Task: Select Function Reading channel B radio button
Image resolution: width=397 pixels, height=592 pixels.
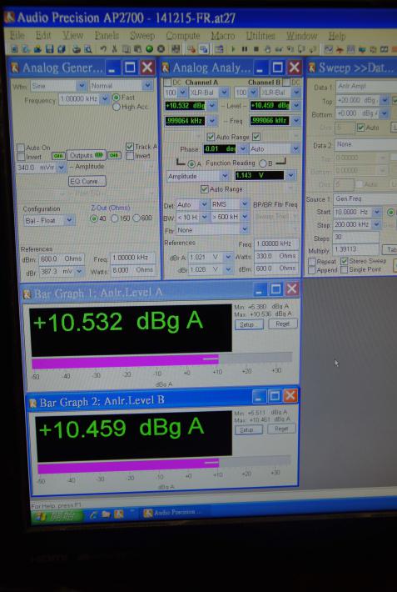Action: pyautogui.click(x=263, y=163)
